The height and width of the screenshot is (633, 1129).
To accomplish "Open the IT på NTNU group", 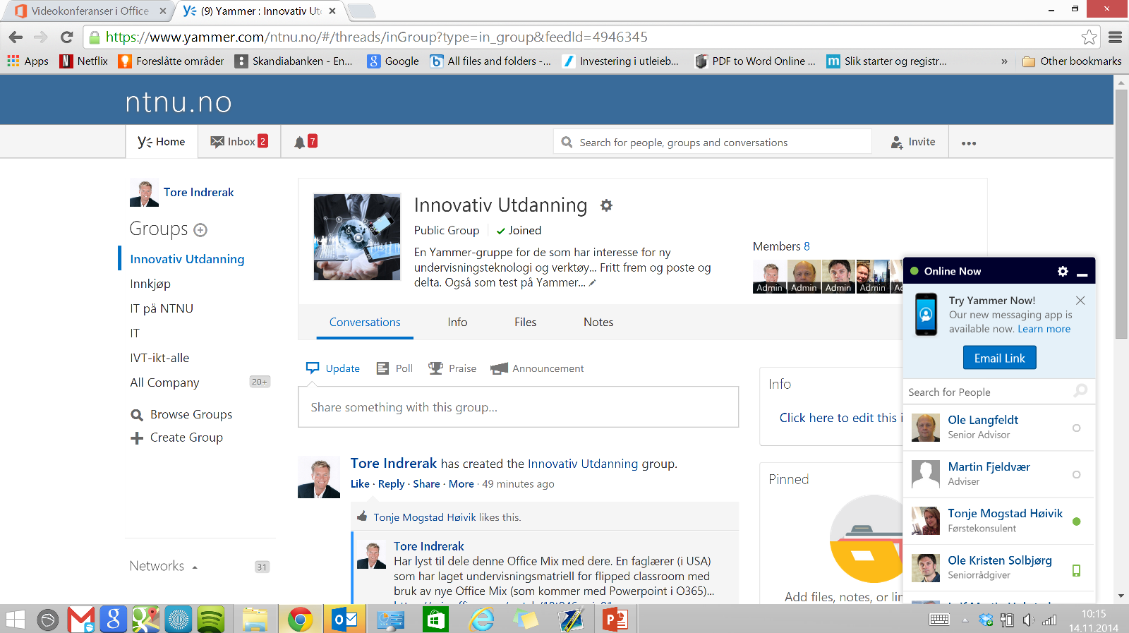I will (x=162, y=308).
